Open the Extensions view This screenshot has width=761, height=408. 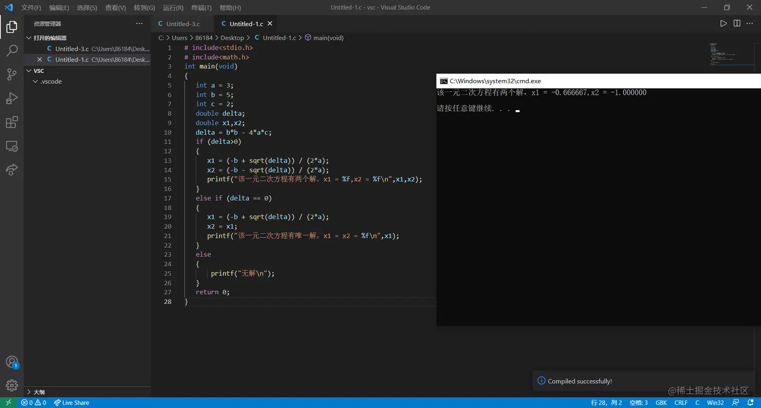coord(12,122)
